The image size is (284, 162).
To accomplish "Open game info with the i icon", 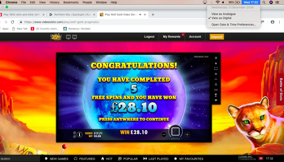I will pos(79,134).
